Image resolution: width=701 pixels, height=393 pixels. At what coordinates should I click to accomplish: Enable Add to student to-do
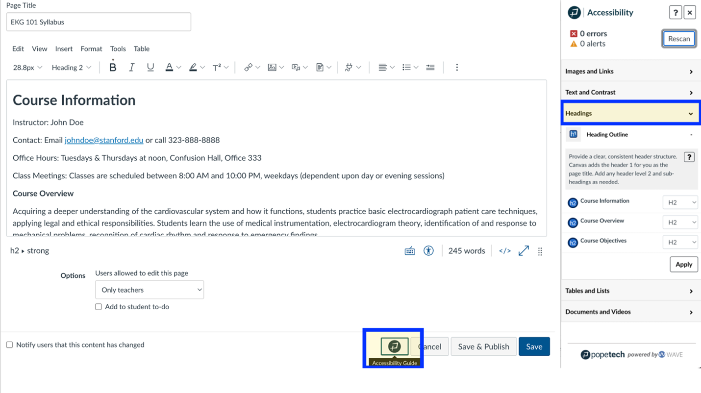point(99,307)
